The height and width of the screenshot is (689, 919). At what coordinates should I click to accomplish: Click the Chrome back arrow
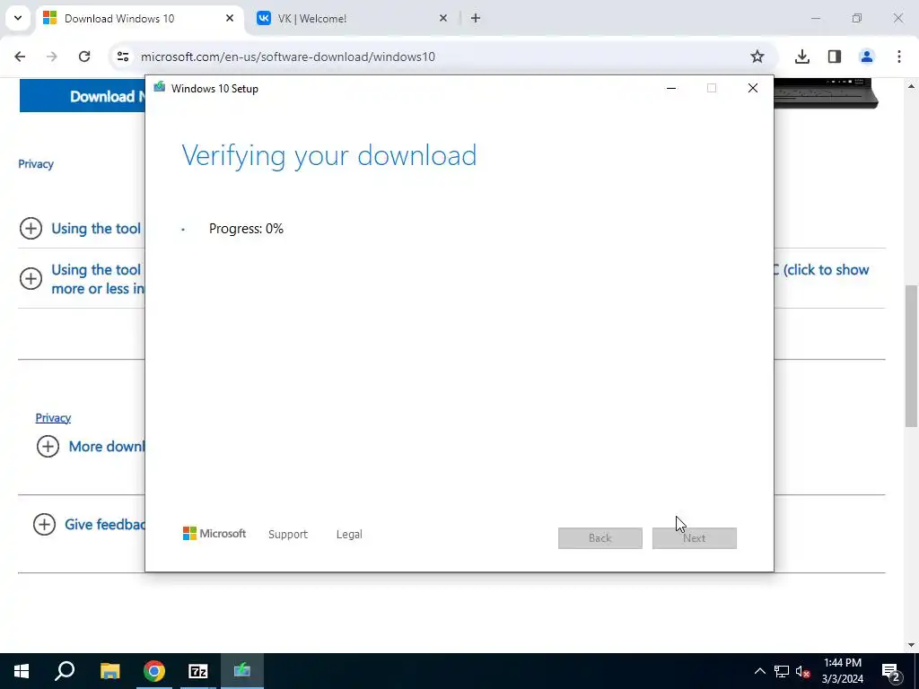20,57
